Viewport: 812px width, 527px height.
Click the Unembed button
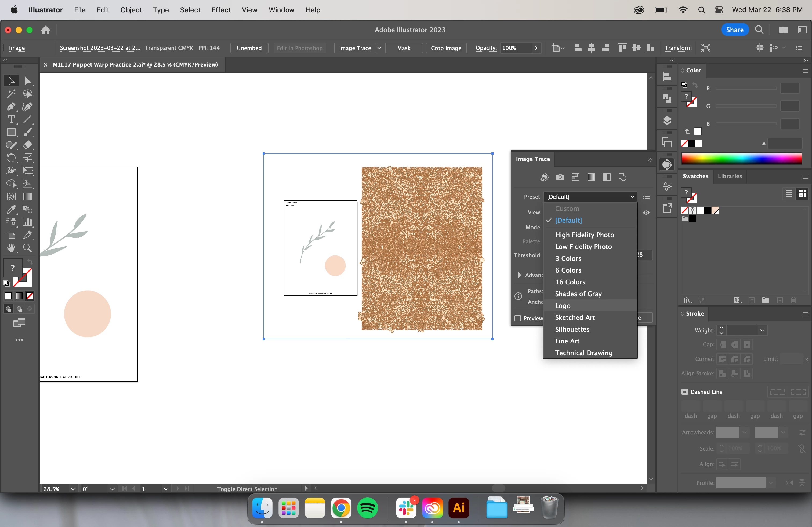pyautogui.click(x=249, y=48)
